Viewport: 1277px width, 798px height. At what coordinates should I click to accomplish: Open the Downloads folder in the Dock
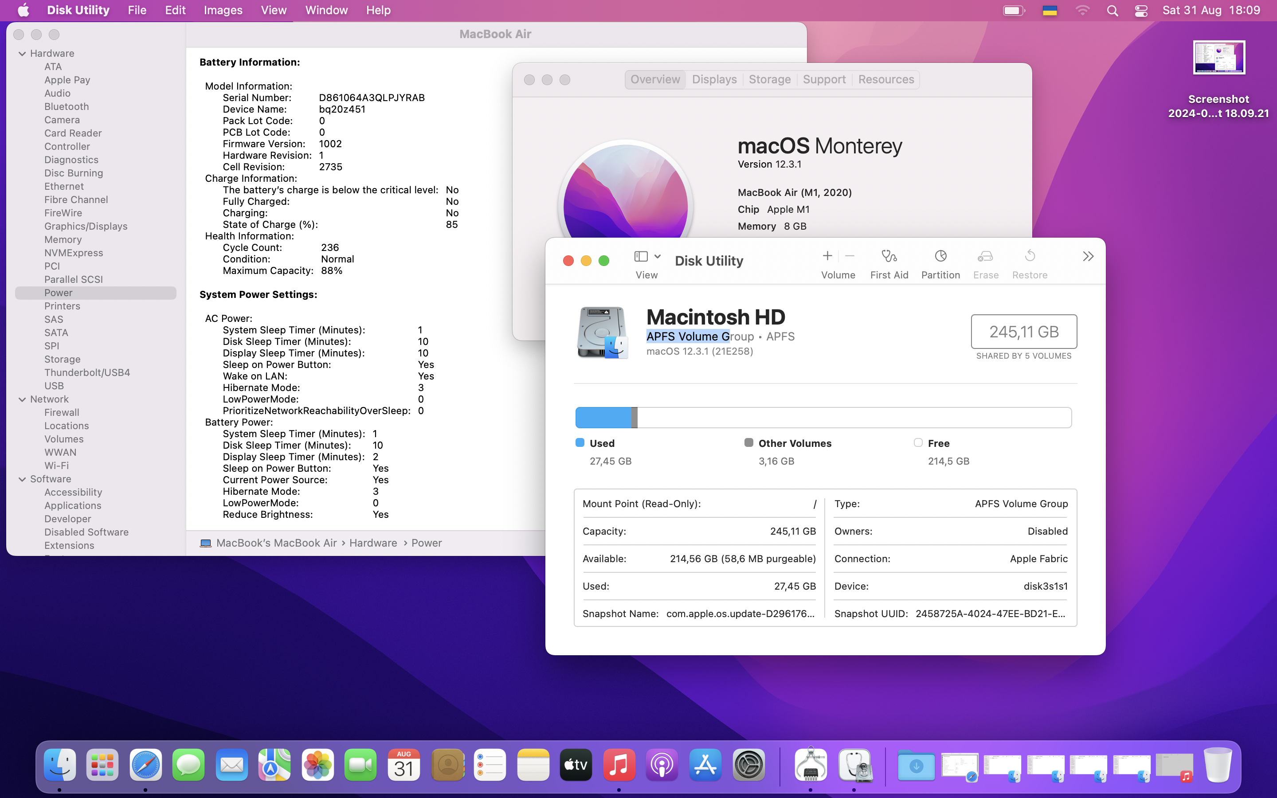click(916, 765)
